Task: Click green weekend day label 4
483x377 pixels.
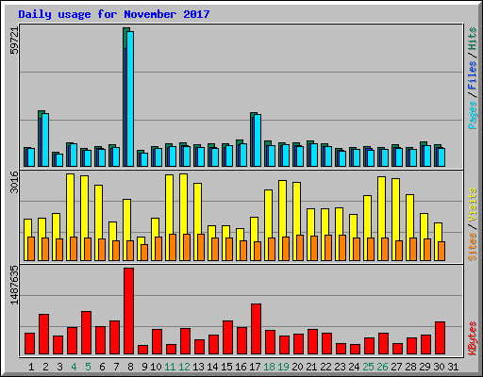Action: (74, 367)
